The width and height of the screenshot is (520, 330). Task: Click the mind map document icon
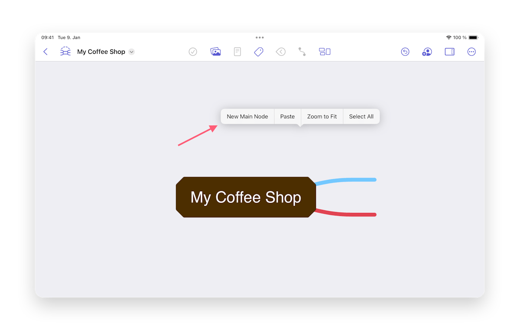pos(65,52)
